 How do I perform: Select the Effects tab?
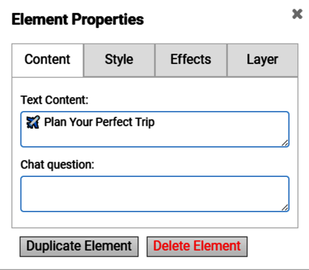191,60
